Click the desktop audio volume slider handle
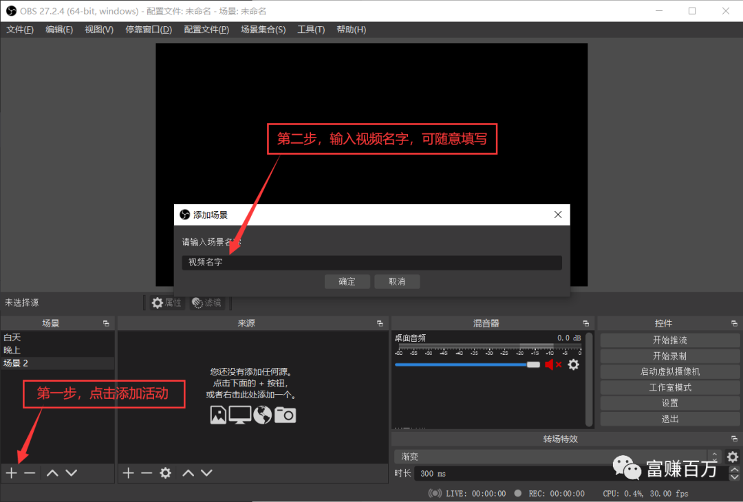The height and width of the screenshot is (502, 743). tap(533, 364)
